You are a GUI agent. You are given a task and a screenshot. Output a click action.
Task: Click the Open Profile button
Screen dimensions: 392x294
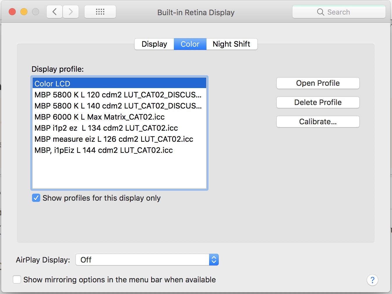click(x=318, y=83)
